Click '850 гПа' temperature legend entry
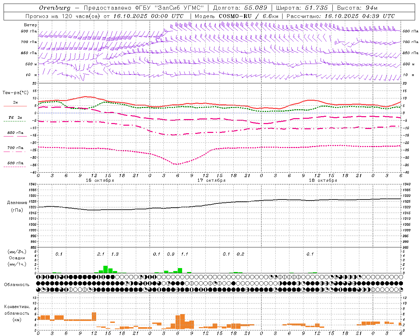Viewport: 420px width, 336px height. coord(15,133)
